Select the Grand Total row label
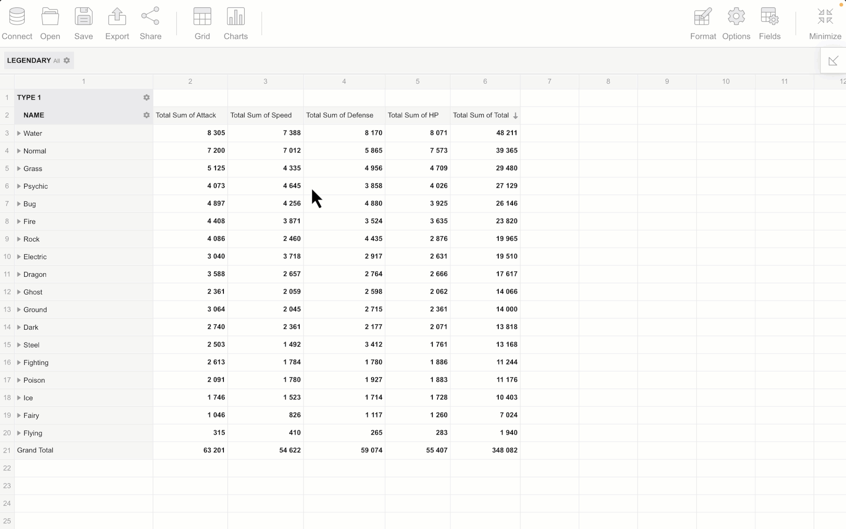The image size is (846, 529). (84, 450)
